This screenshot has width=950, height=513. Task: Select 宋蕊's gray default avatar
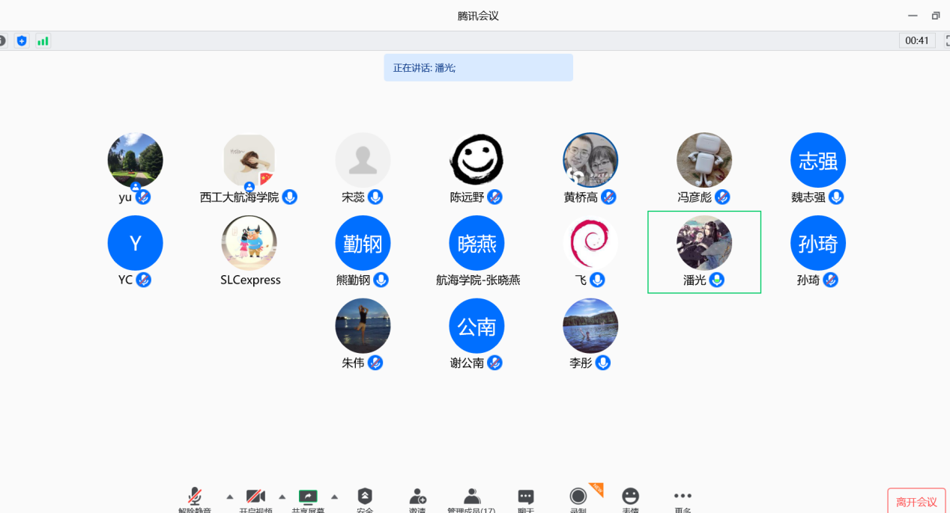click(363, 160)
